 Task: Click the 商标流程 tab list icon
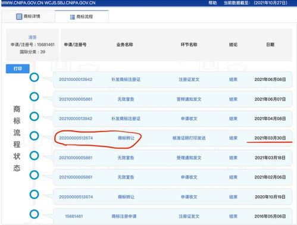click(x=73, y=17)
